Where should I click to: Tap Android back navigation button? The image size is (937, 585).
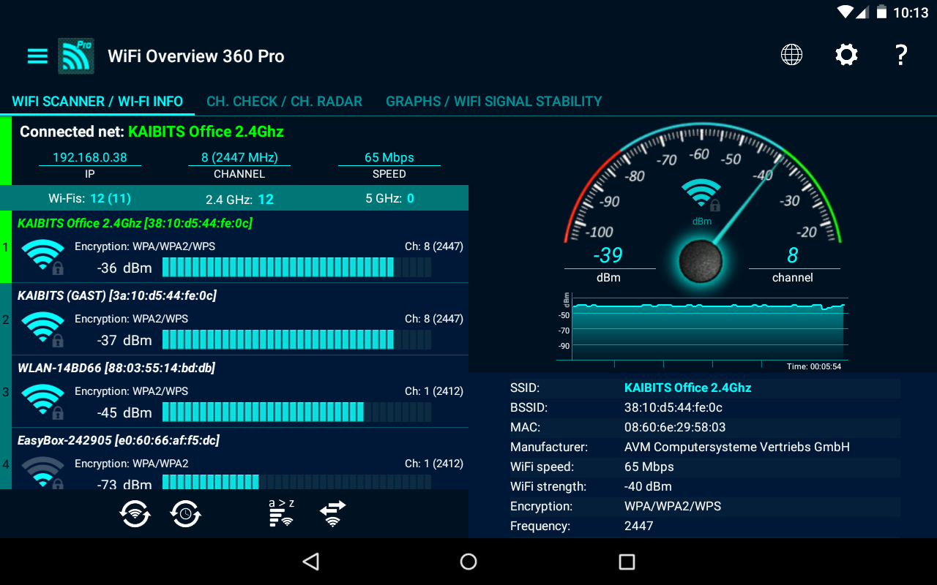point(311,562)
